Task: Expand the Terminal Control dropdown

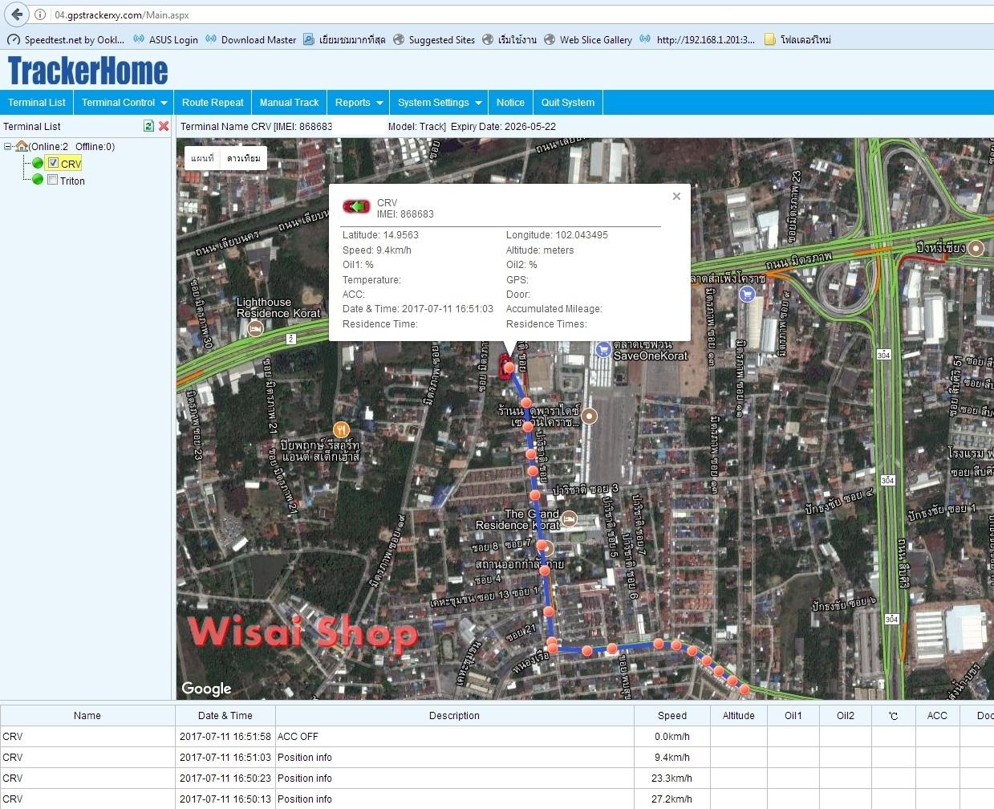Action: 124,102
